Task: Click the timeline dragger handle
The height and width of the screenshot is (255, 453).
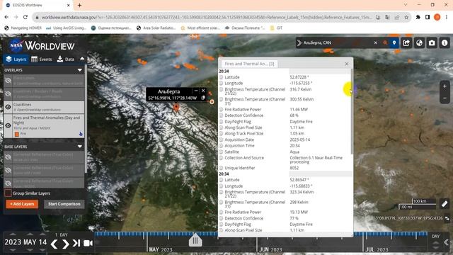Action: 195,240
